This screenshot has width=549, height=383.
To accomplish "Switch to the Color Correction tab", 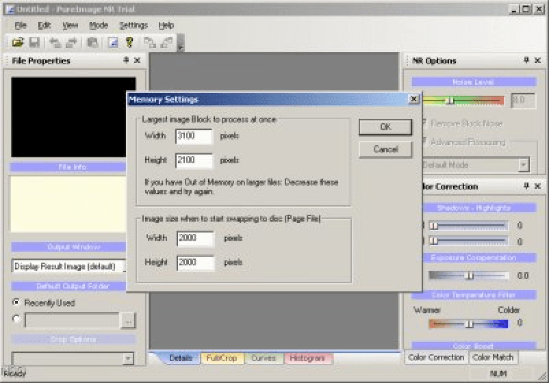I will tap(436, 358).
